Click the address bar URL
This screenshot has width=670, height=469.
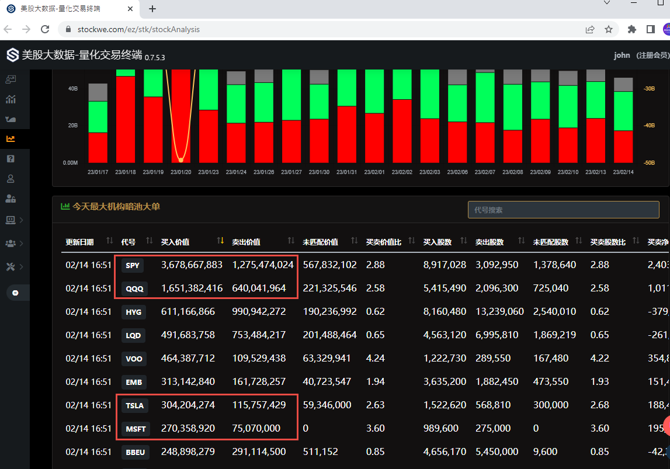[x=138, y=29]
